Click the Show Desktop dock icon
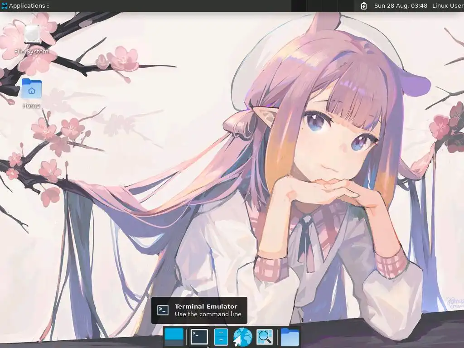The width and height of the screenshot is (464, 348). pyautogui.click(x=174, y=337)
